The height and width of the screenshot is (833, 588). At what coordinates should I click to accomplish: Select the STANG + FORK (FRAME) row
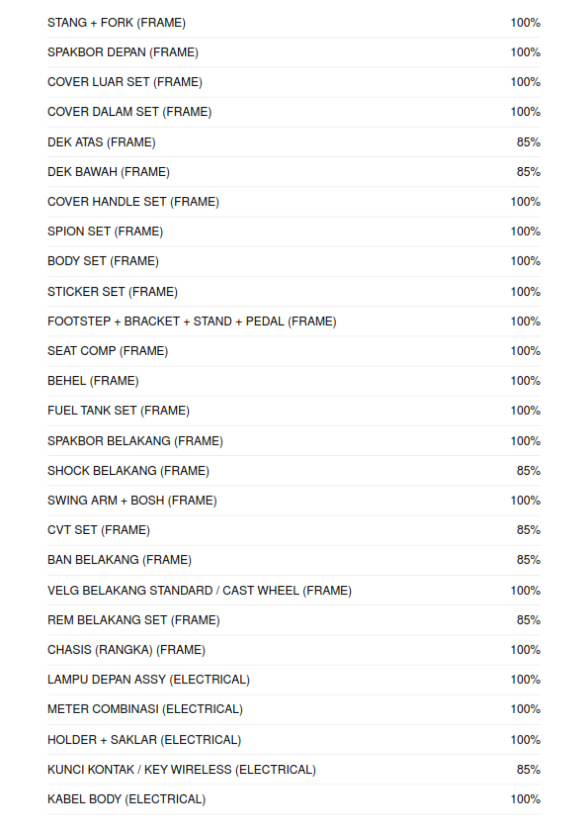pos(116,23)
